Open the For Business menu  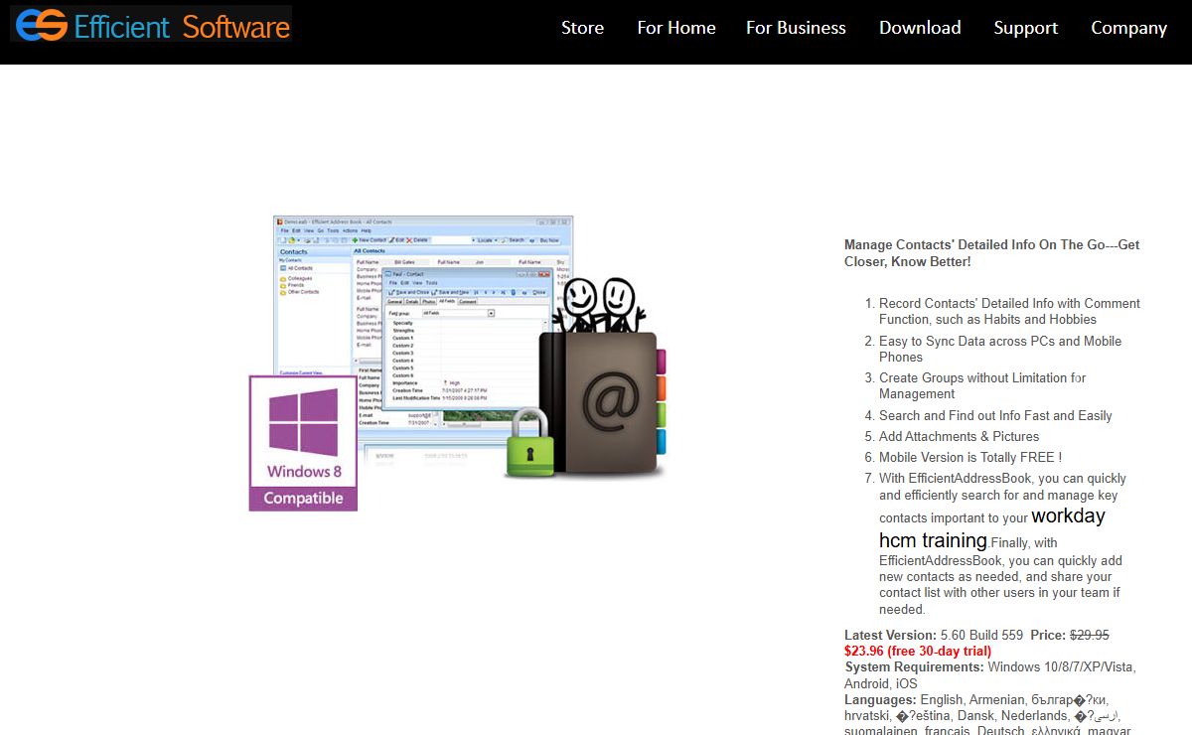pos(796,28)
